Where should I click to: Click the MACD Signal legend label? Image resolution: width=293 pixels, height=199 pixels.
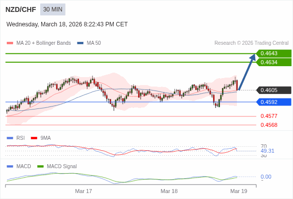(x=62, y=167)
